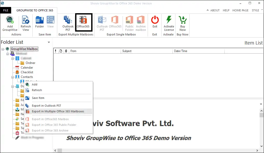This screenshot has height=153, width=264.
Task: Click the Refresh View icon
Action: pyautogui.click(x=26, y=20)
